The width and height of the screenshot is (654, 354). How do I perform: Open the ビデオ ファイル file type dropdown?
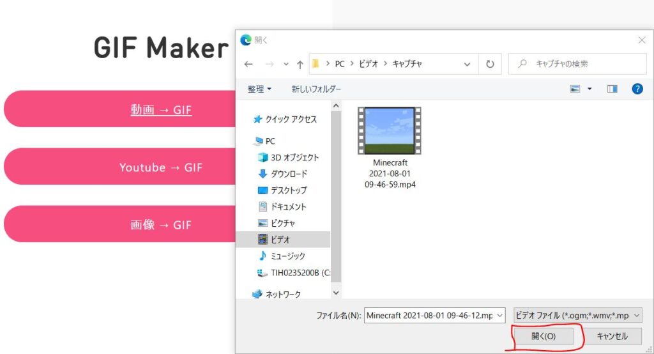(577, 316)
